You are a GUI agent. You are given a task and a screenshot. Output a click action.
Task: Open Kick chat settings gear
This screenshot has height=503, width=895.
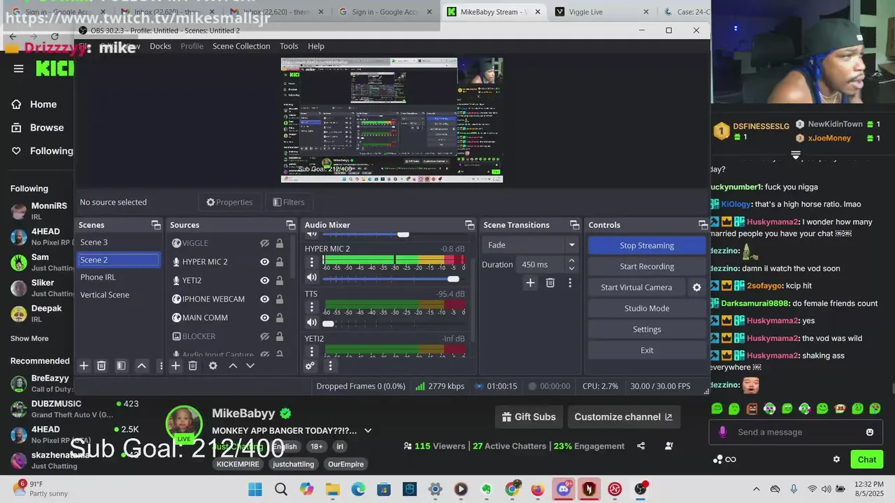(836, 459)
